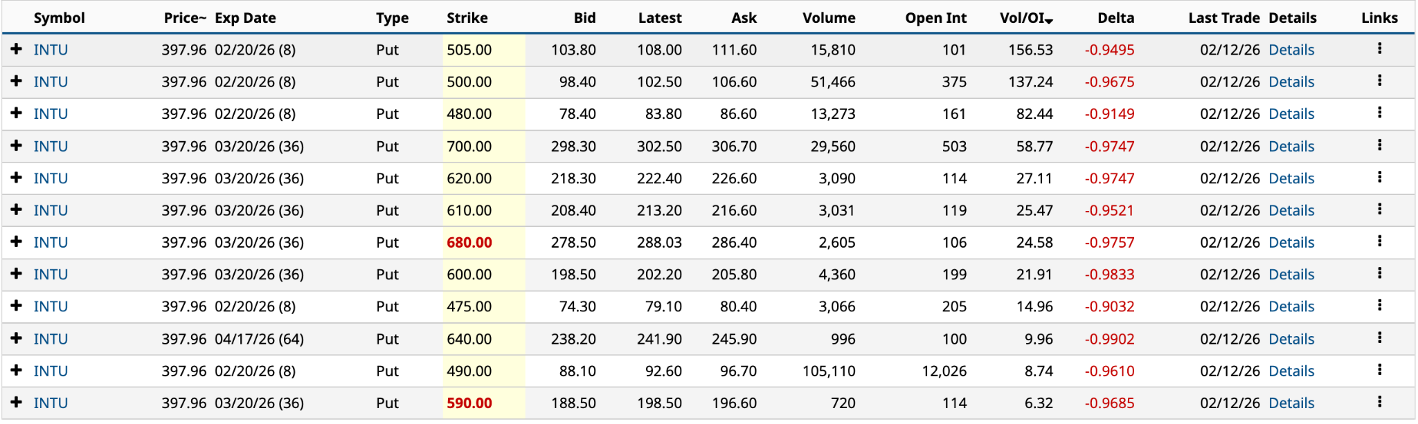This screenshot has width=1418, height=424.
Task: Click the highlighted 680.00 strike cell
Action: coord(469,243)
